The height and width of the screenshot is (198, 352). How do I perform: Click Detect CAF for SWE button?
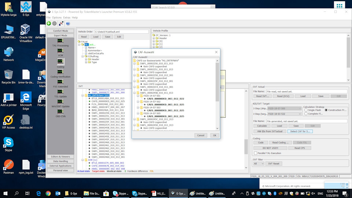300,131
